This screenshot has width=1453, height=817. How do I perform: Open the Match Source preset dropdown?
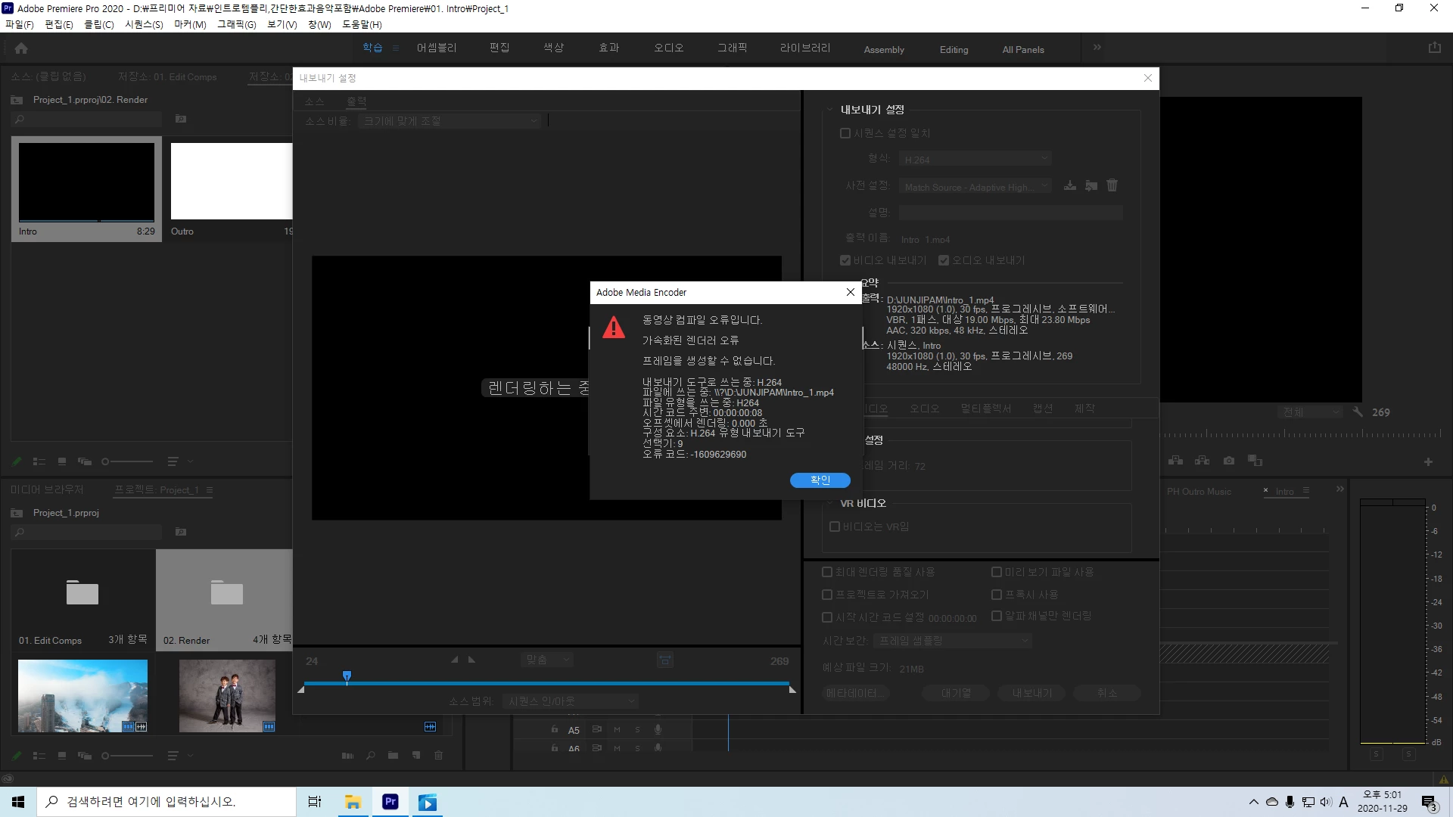point(975,187)
